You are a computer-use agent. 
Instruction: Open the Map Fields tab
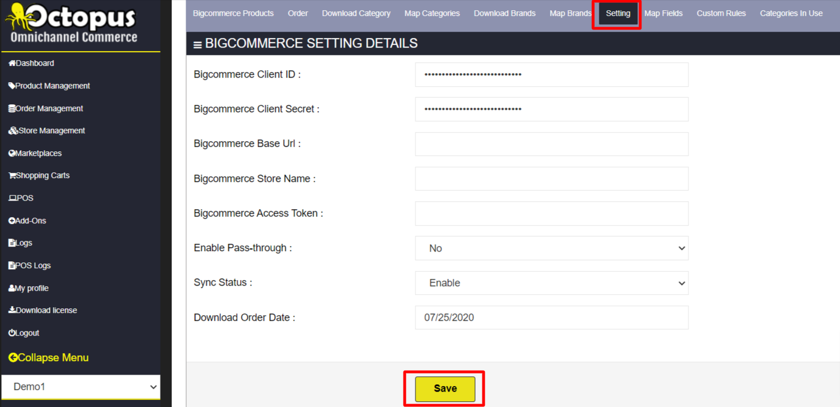663,13
